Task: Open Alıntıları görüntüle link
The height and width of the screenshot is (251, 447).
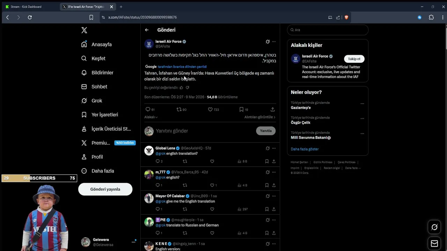Action: pyautogui.click(x=260, y=117)
